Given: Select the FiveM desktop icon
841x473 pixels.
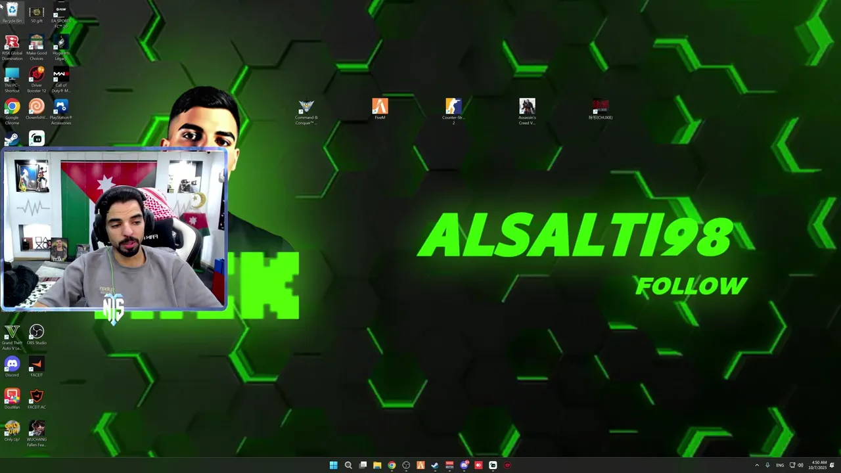Looking at the screenshot, I should coord(380,110).
